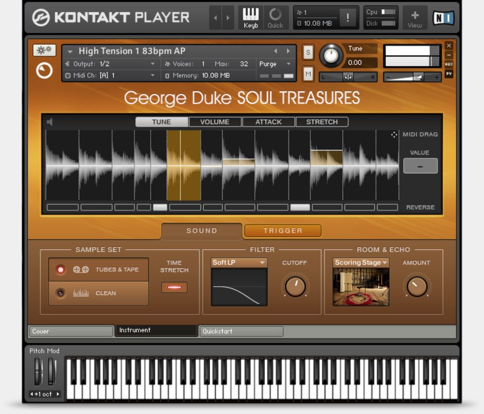Select the Volume tab
The height and width of the screenshot is (414, 484).
215,122
